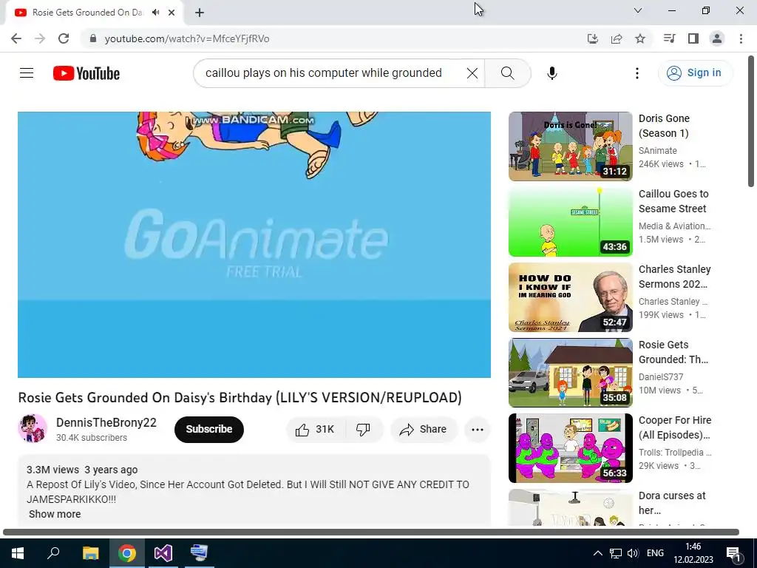Click the browser address bar URL
The height and width of the screenshot is (568, 757).
pos(187,38)
